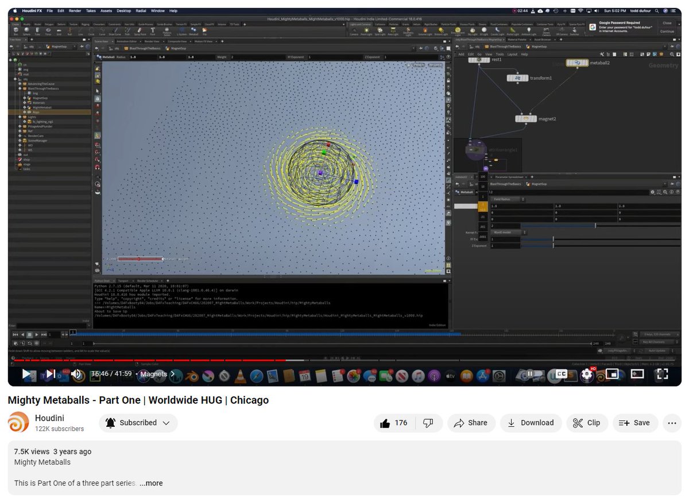
Task: Select the Point Light shelf tool
Action: pyautogui.click(x=367, y=31)
